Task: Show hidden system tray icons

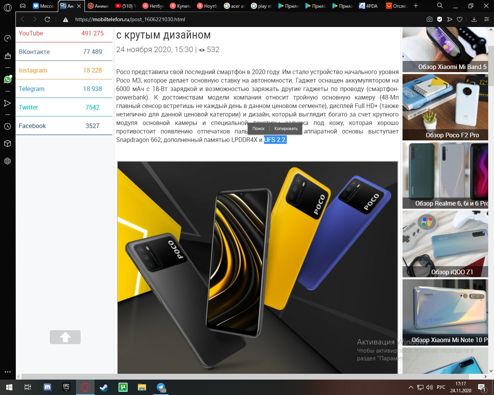Action: click(x=411, y=387)
